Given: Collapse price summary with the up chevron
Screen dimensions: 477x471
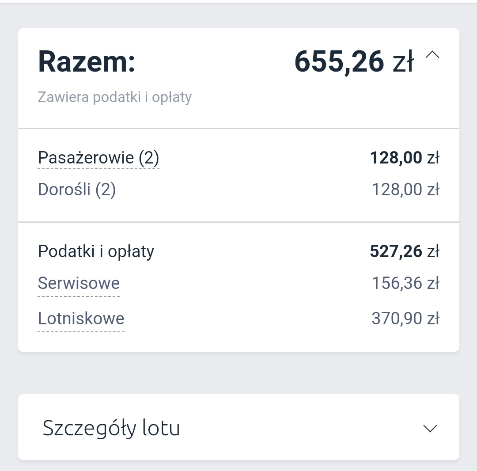Looking at the screenshot, I should (432, 55).
